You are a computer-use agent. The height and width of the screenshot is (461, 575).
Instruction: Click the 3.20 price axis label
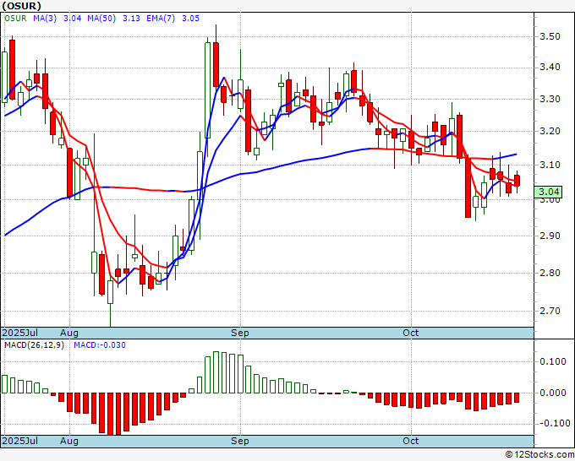pos(550,131)
